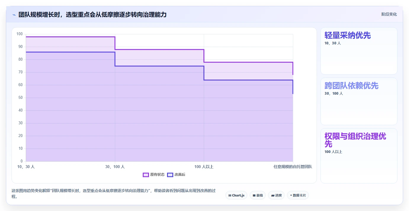The image size is (409, 211).
Task: Click x-axis label 任意规模的自托管团队
Action: click(293, 167)
